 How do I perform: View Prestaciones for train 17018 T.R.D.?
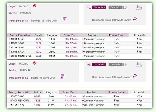click(x=117, y=52)
